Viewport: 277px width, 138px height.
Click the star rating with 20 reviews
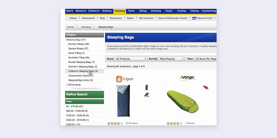tap(115, 123)
